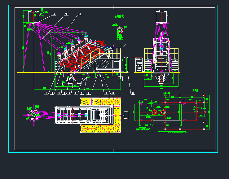This screenshot has width=229, height=179.
Task: Select callout number 10 label
Action: tap(113, 93)
